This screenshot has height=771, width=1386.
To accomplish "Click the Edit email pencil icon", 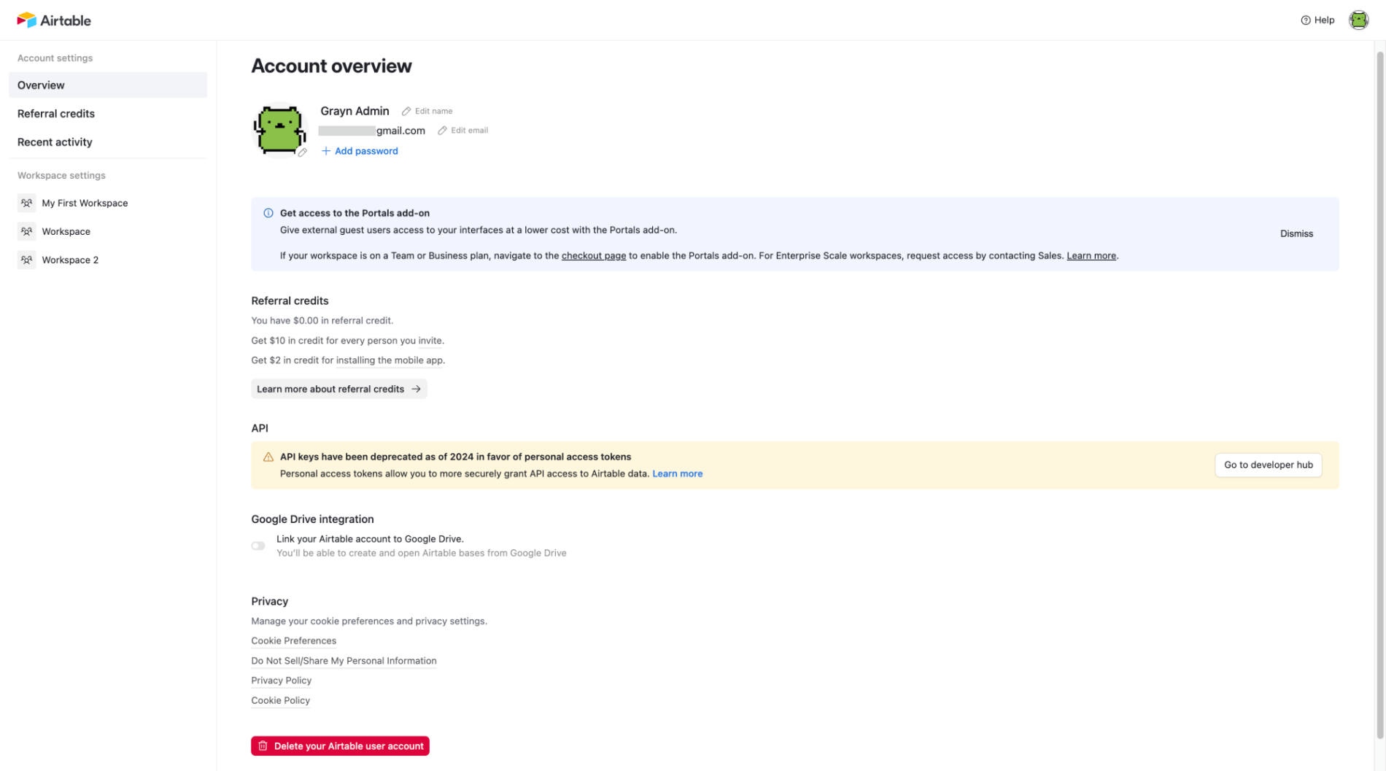I will click(442, 131).
